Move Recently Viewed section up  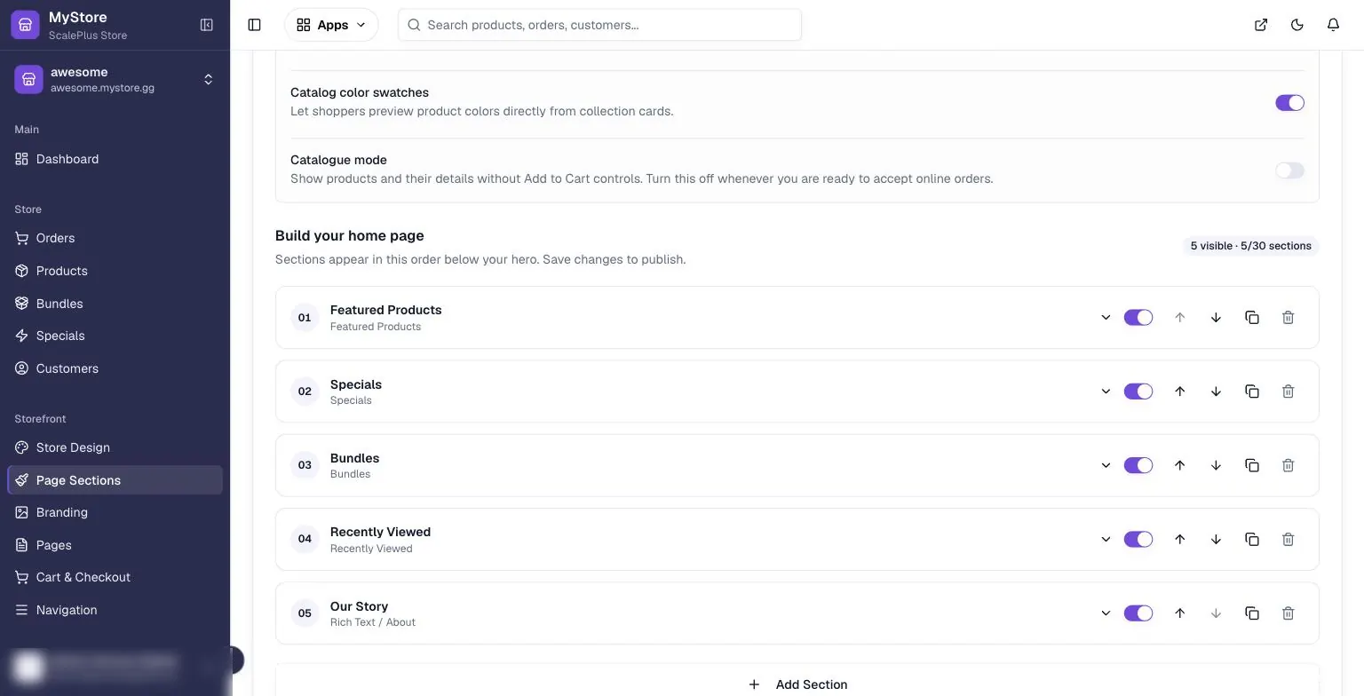1180,540
